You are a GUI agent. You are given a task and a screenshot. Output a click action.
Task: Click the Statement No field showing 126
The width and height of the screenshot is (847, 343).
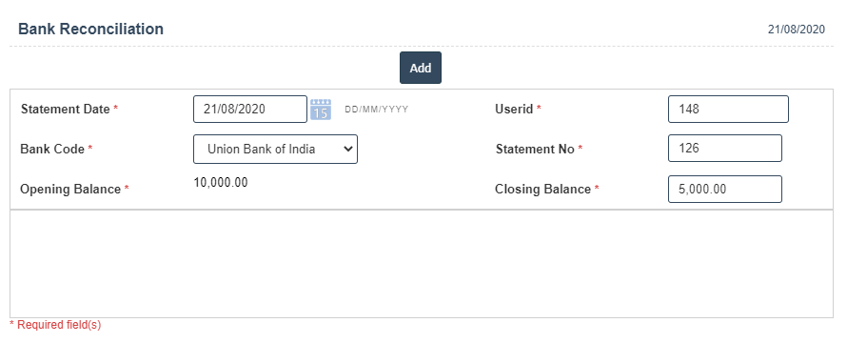pos(725,149)
